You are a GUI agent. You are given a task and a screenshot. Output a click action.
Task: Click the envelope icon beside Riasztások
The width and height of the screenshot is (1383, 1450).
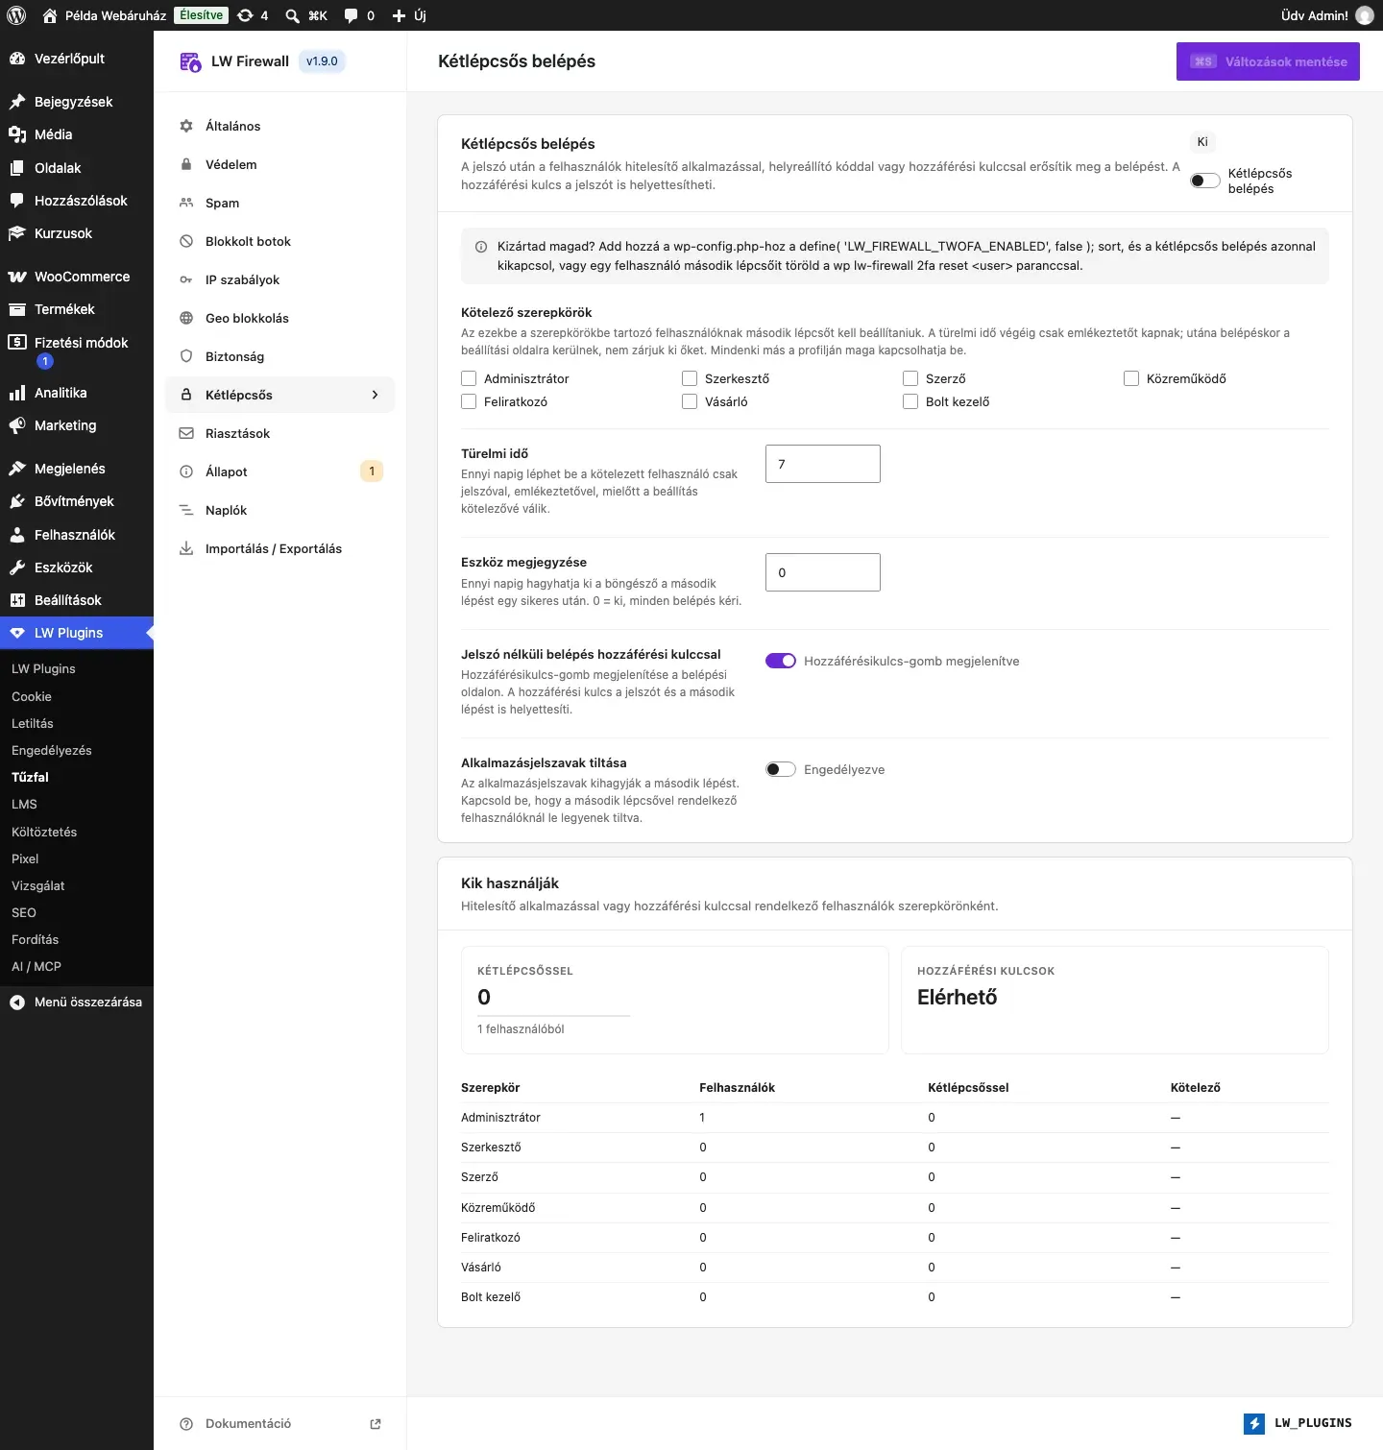pyautogui.click(x=186, y=433)
